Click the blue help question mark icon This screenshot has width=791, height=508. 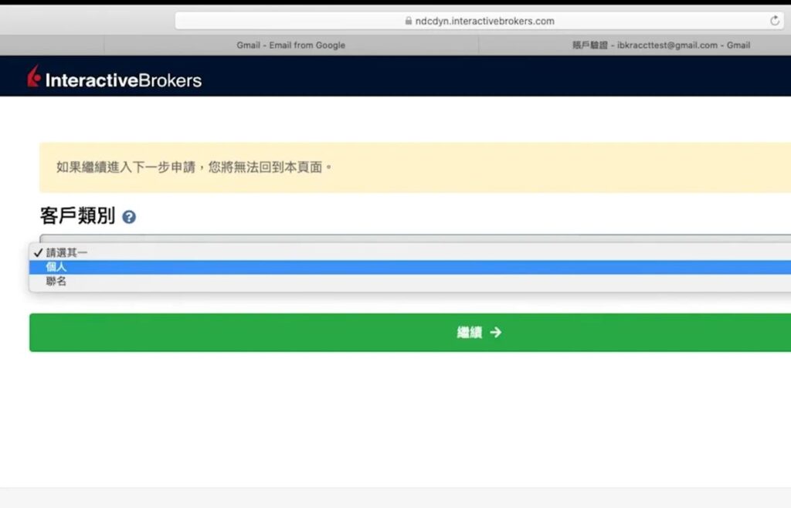point(129,217)
